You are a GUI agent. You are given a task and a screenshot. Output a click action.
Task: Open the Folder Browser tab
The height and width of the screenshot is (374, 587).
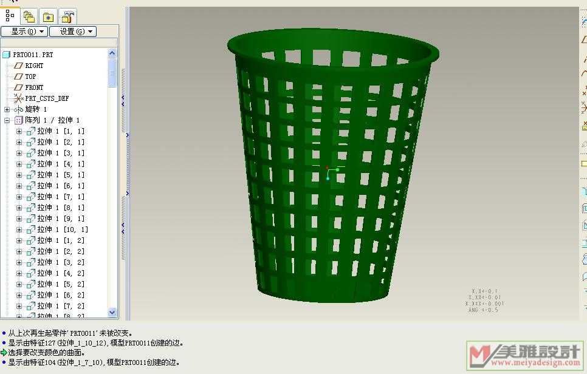(29, 17)
